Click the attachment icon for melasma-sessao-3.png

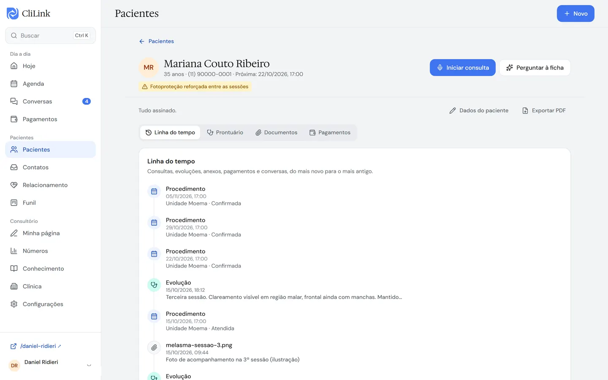154,347
